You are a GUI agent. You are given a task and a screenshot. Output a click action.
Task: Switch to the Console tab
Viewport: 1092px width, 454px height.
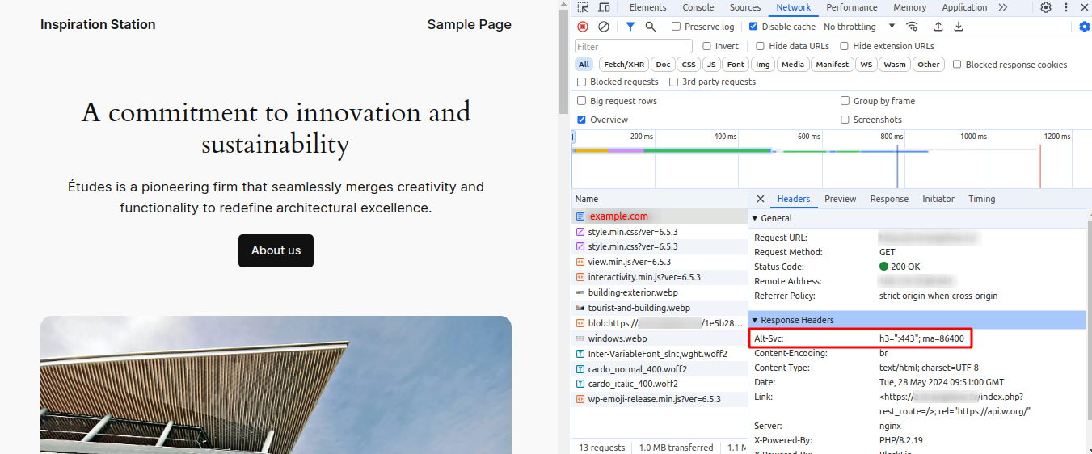698,7
